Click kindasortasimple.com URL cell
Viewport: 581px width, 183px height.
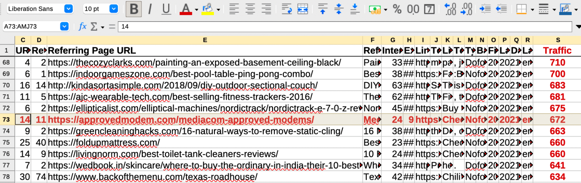pos(205,85)
